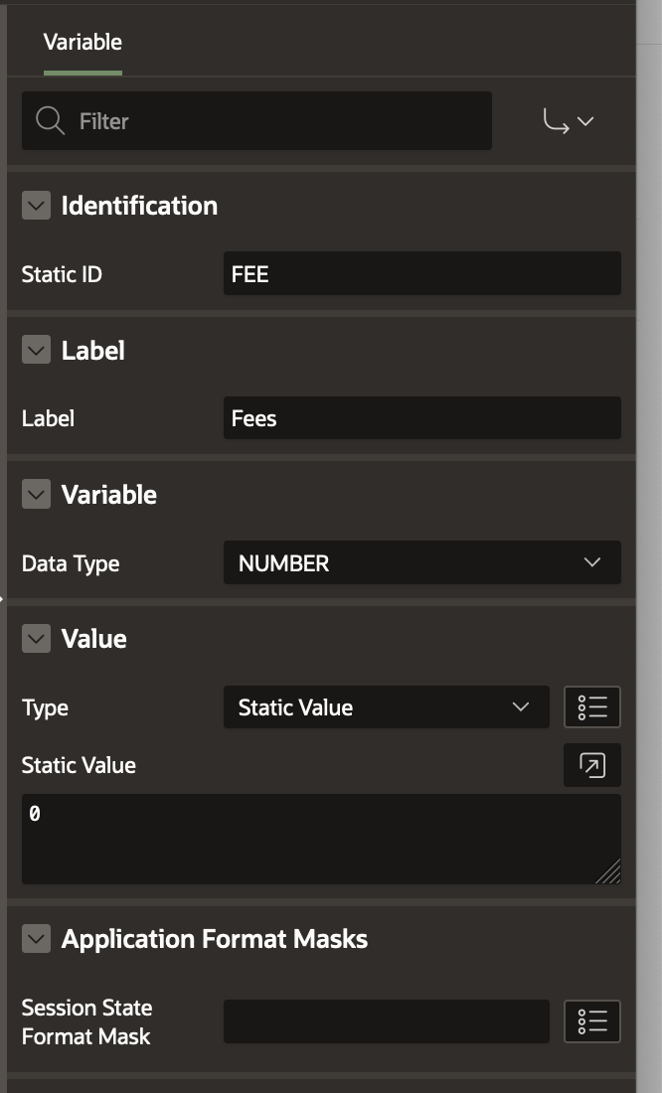This screenshot has width=662, height=1093.
Task: Click the Application Format Masks heading
Action: [x=215, y=939]
